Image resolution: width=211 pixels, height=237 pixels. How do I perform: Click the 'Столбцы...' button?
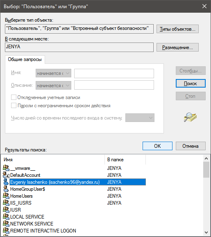(x=191, y=70)
